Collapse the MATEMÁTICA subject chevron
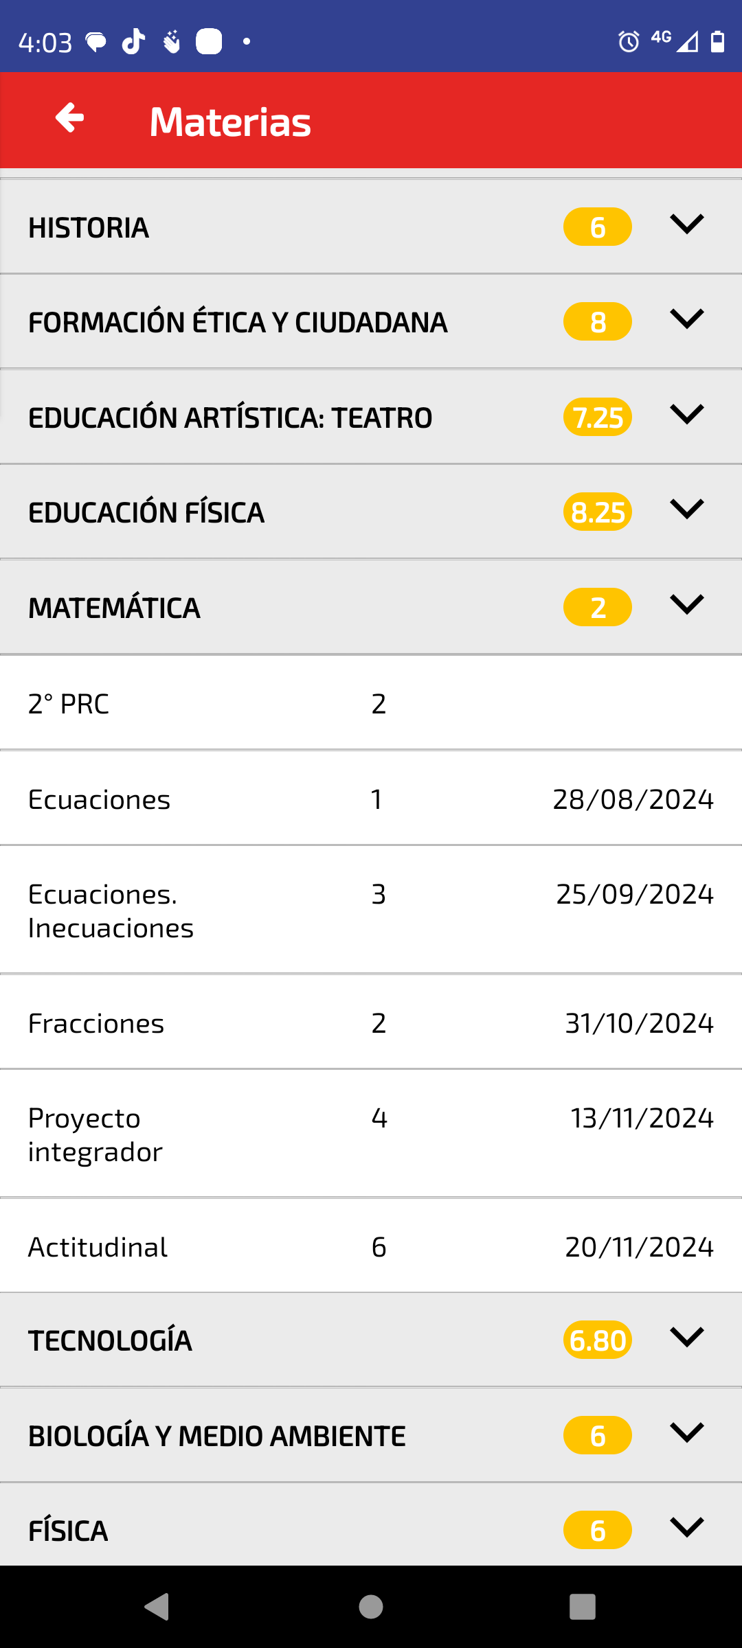 click(x=686, y=604)
